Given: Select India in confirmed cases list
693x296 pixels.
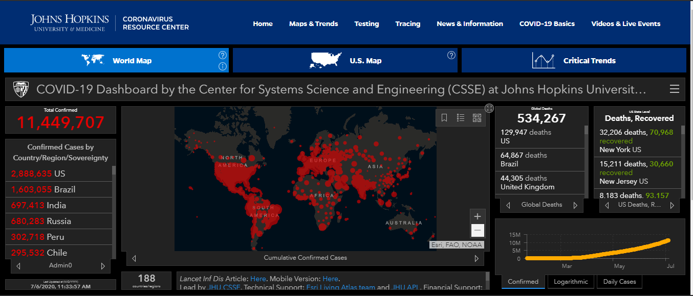Looking at the screenshot, I should pyautogui.click(x=58, y=205).
